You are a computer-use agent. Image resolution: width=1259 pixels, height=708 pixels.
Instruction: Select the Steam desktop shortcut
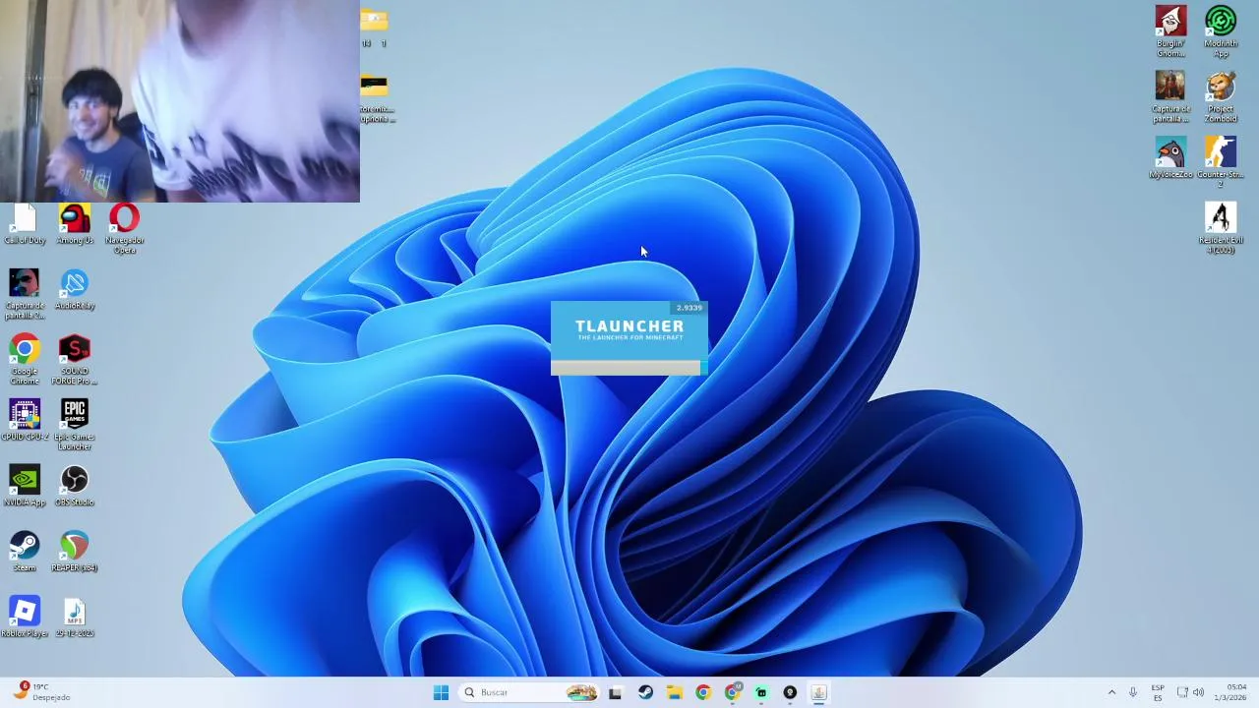[x=25, y=552]
